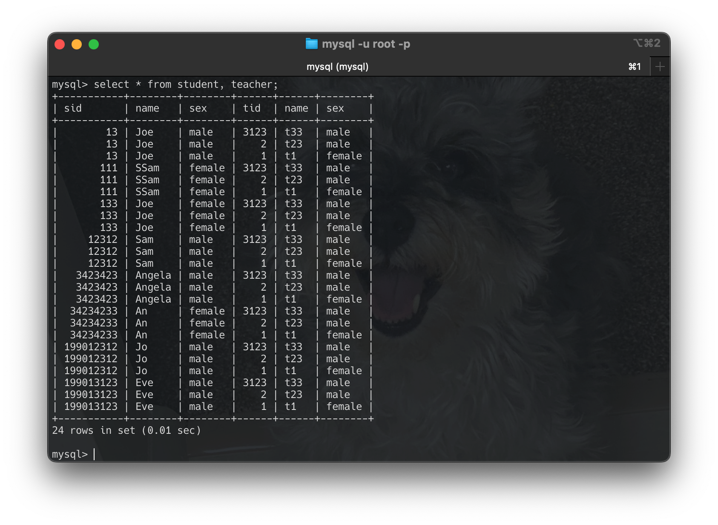Click the red close traffic light
Viewport: 718px width, 525px height.
coord(60,44)
